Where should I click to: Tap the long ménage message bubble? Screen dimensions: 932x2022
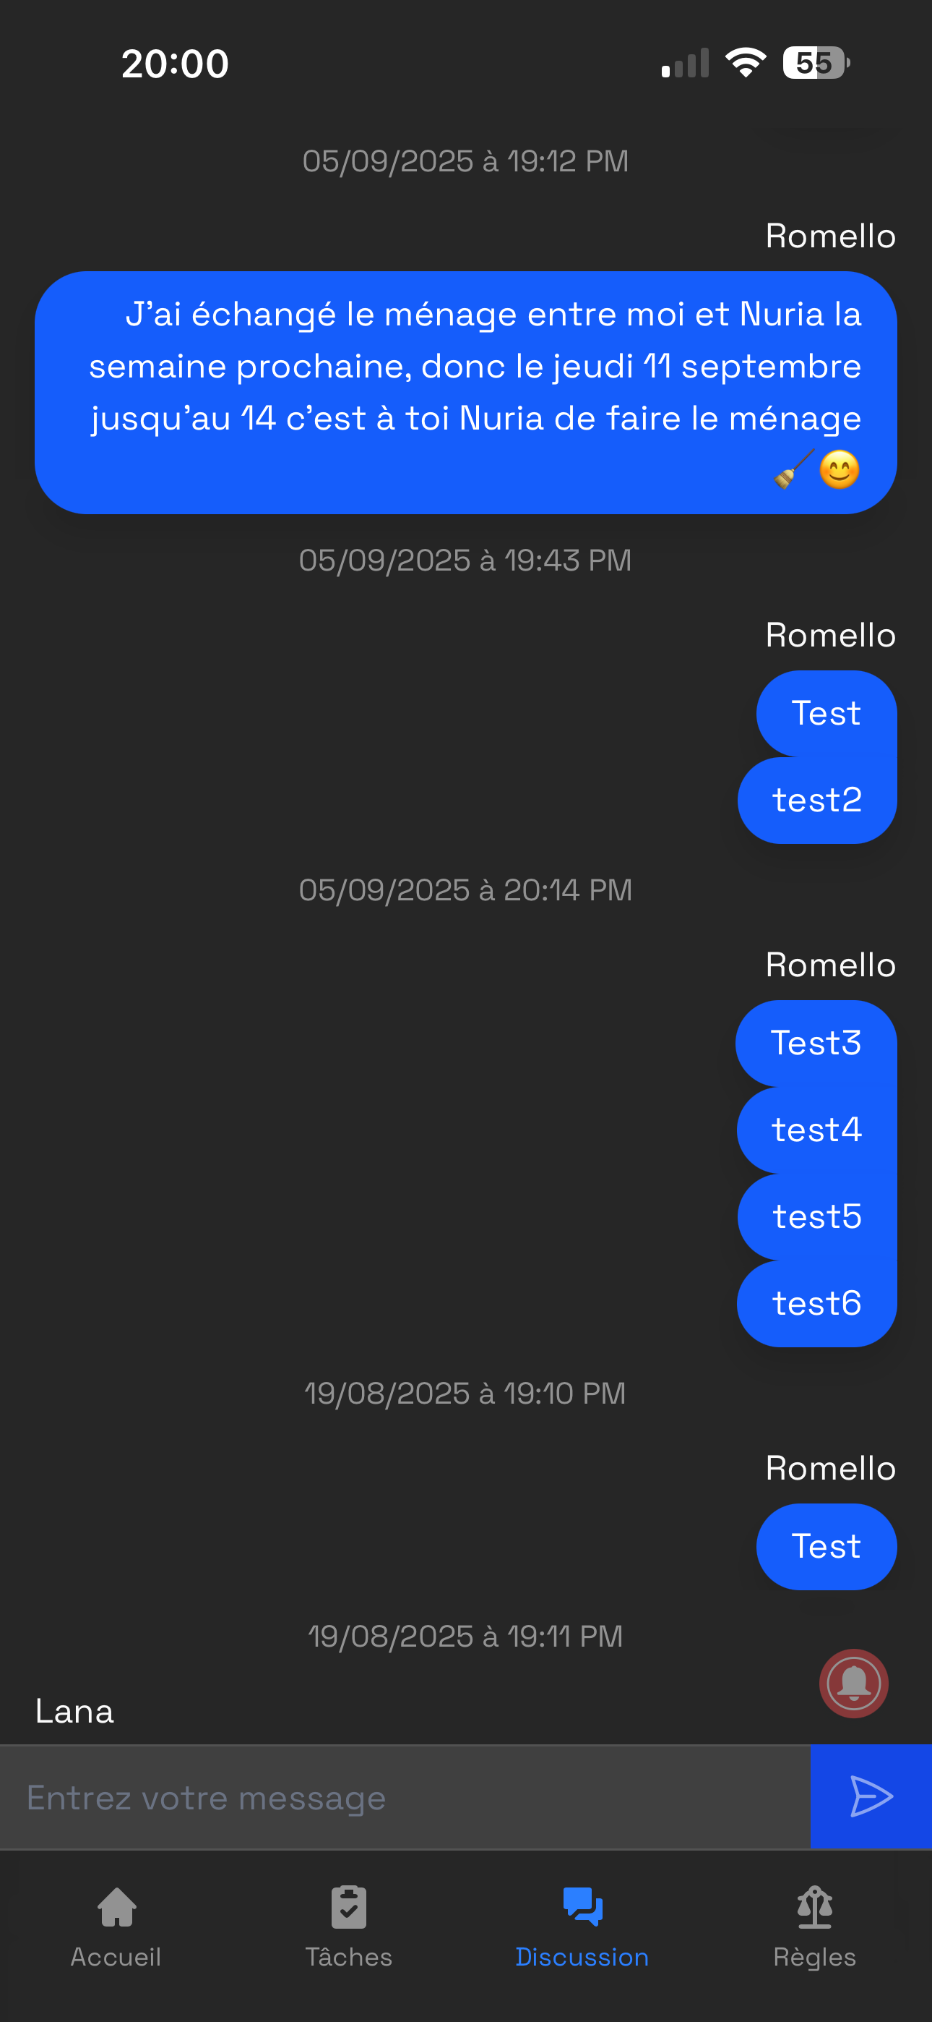(466, 393)
